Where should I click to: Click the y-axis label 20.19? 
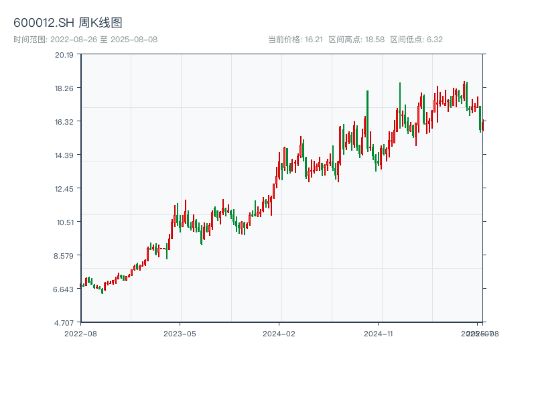click(x=64, y=55)
